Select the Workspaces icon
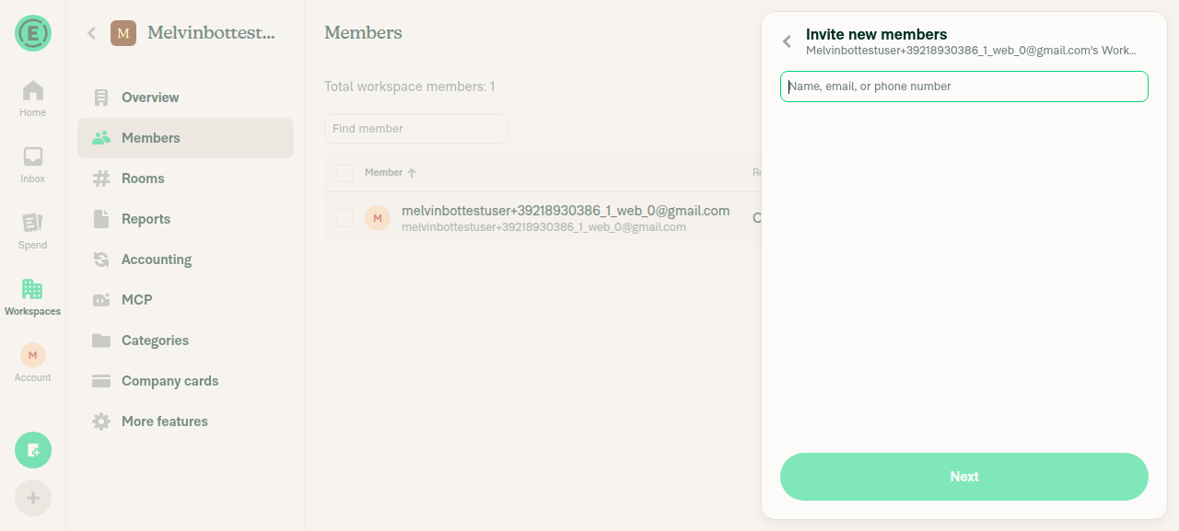This screenshot has width=1179, height=531. coord(32,289)
